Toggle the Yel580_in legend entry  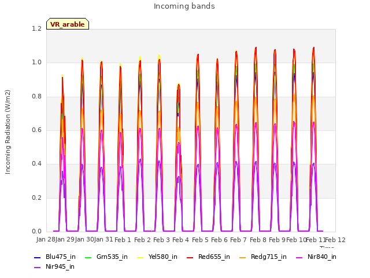pos(157,257)
